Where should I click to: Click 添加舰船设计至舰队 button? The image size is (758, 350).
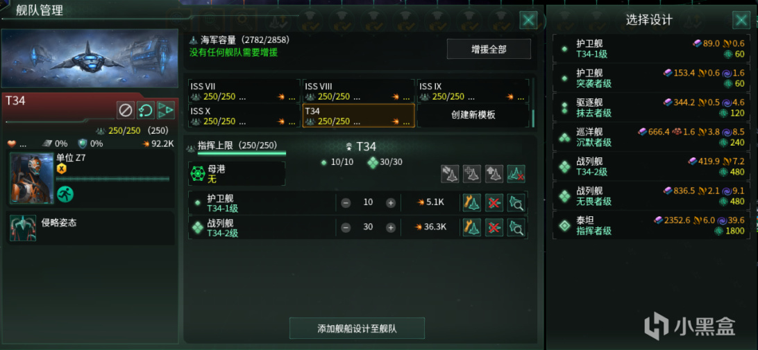pos(357,329)
